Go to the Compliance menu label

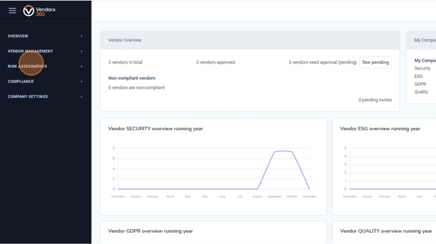click(x=21, y=81)
